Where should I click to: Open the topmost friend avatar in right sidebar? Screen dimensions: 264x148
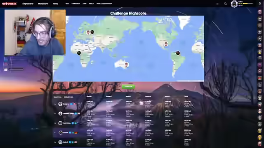[260, 12]
